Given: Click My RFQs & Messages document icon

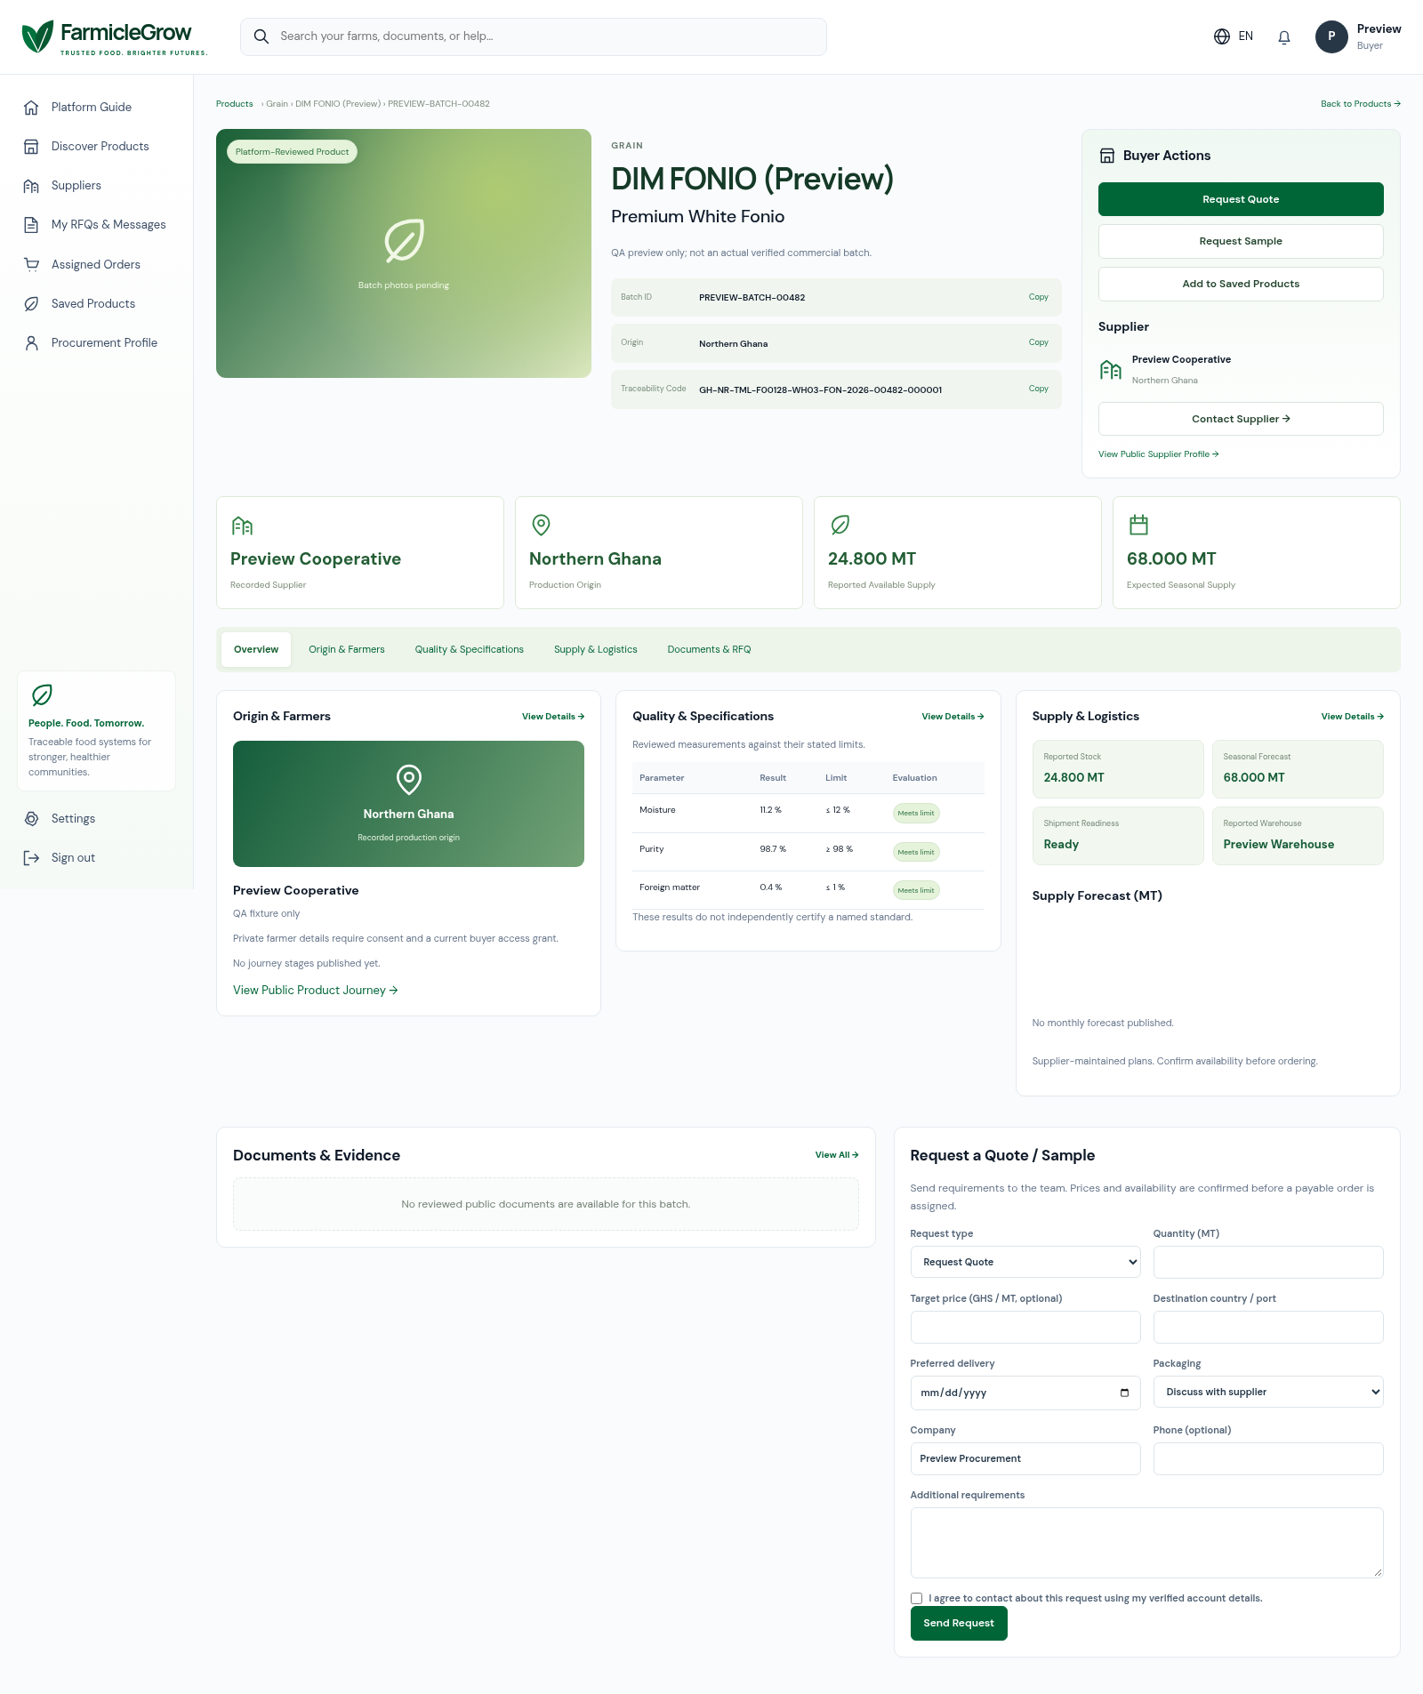Looking at the screenshot, I should pos(31,225).
